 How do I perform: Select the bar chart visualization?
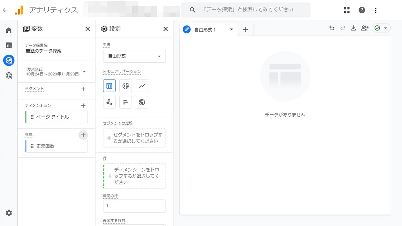(x=125, y=102)
